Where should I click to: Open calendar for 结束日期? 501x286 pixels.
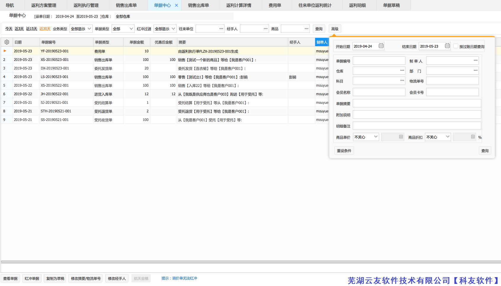447,46
